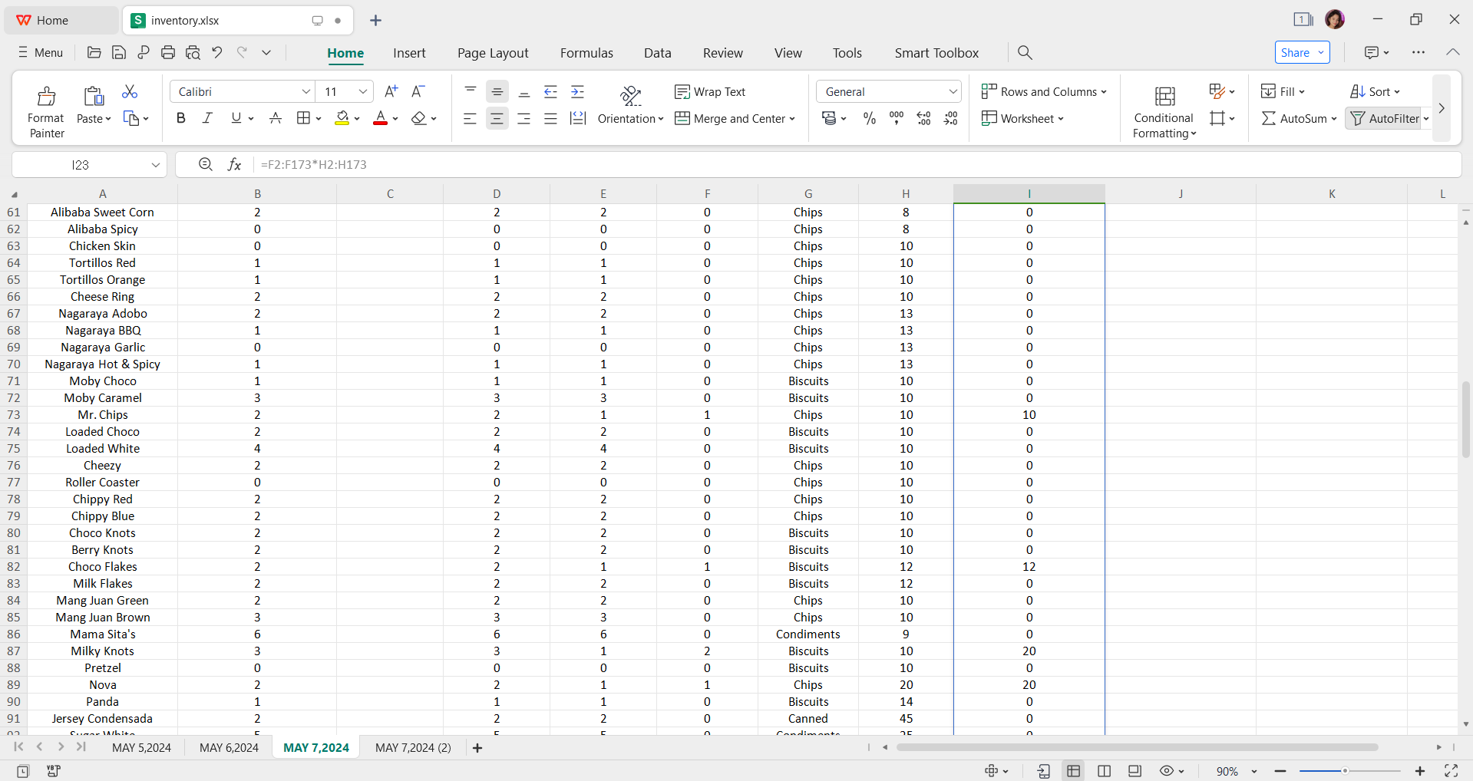Open the Page Layout tab
Image resolution: width=1473 pixels, height=781 pixels.
pyautogui.click(x=493, y=53)
